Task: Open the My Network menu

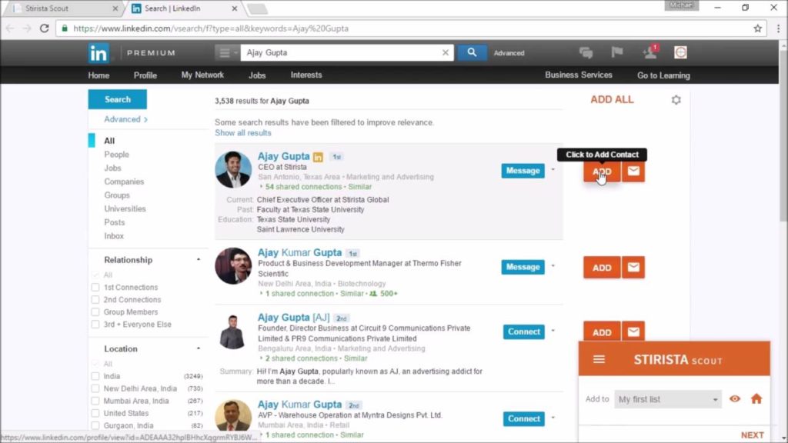Action: [202, 75]
